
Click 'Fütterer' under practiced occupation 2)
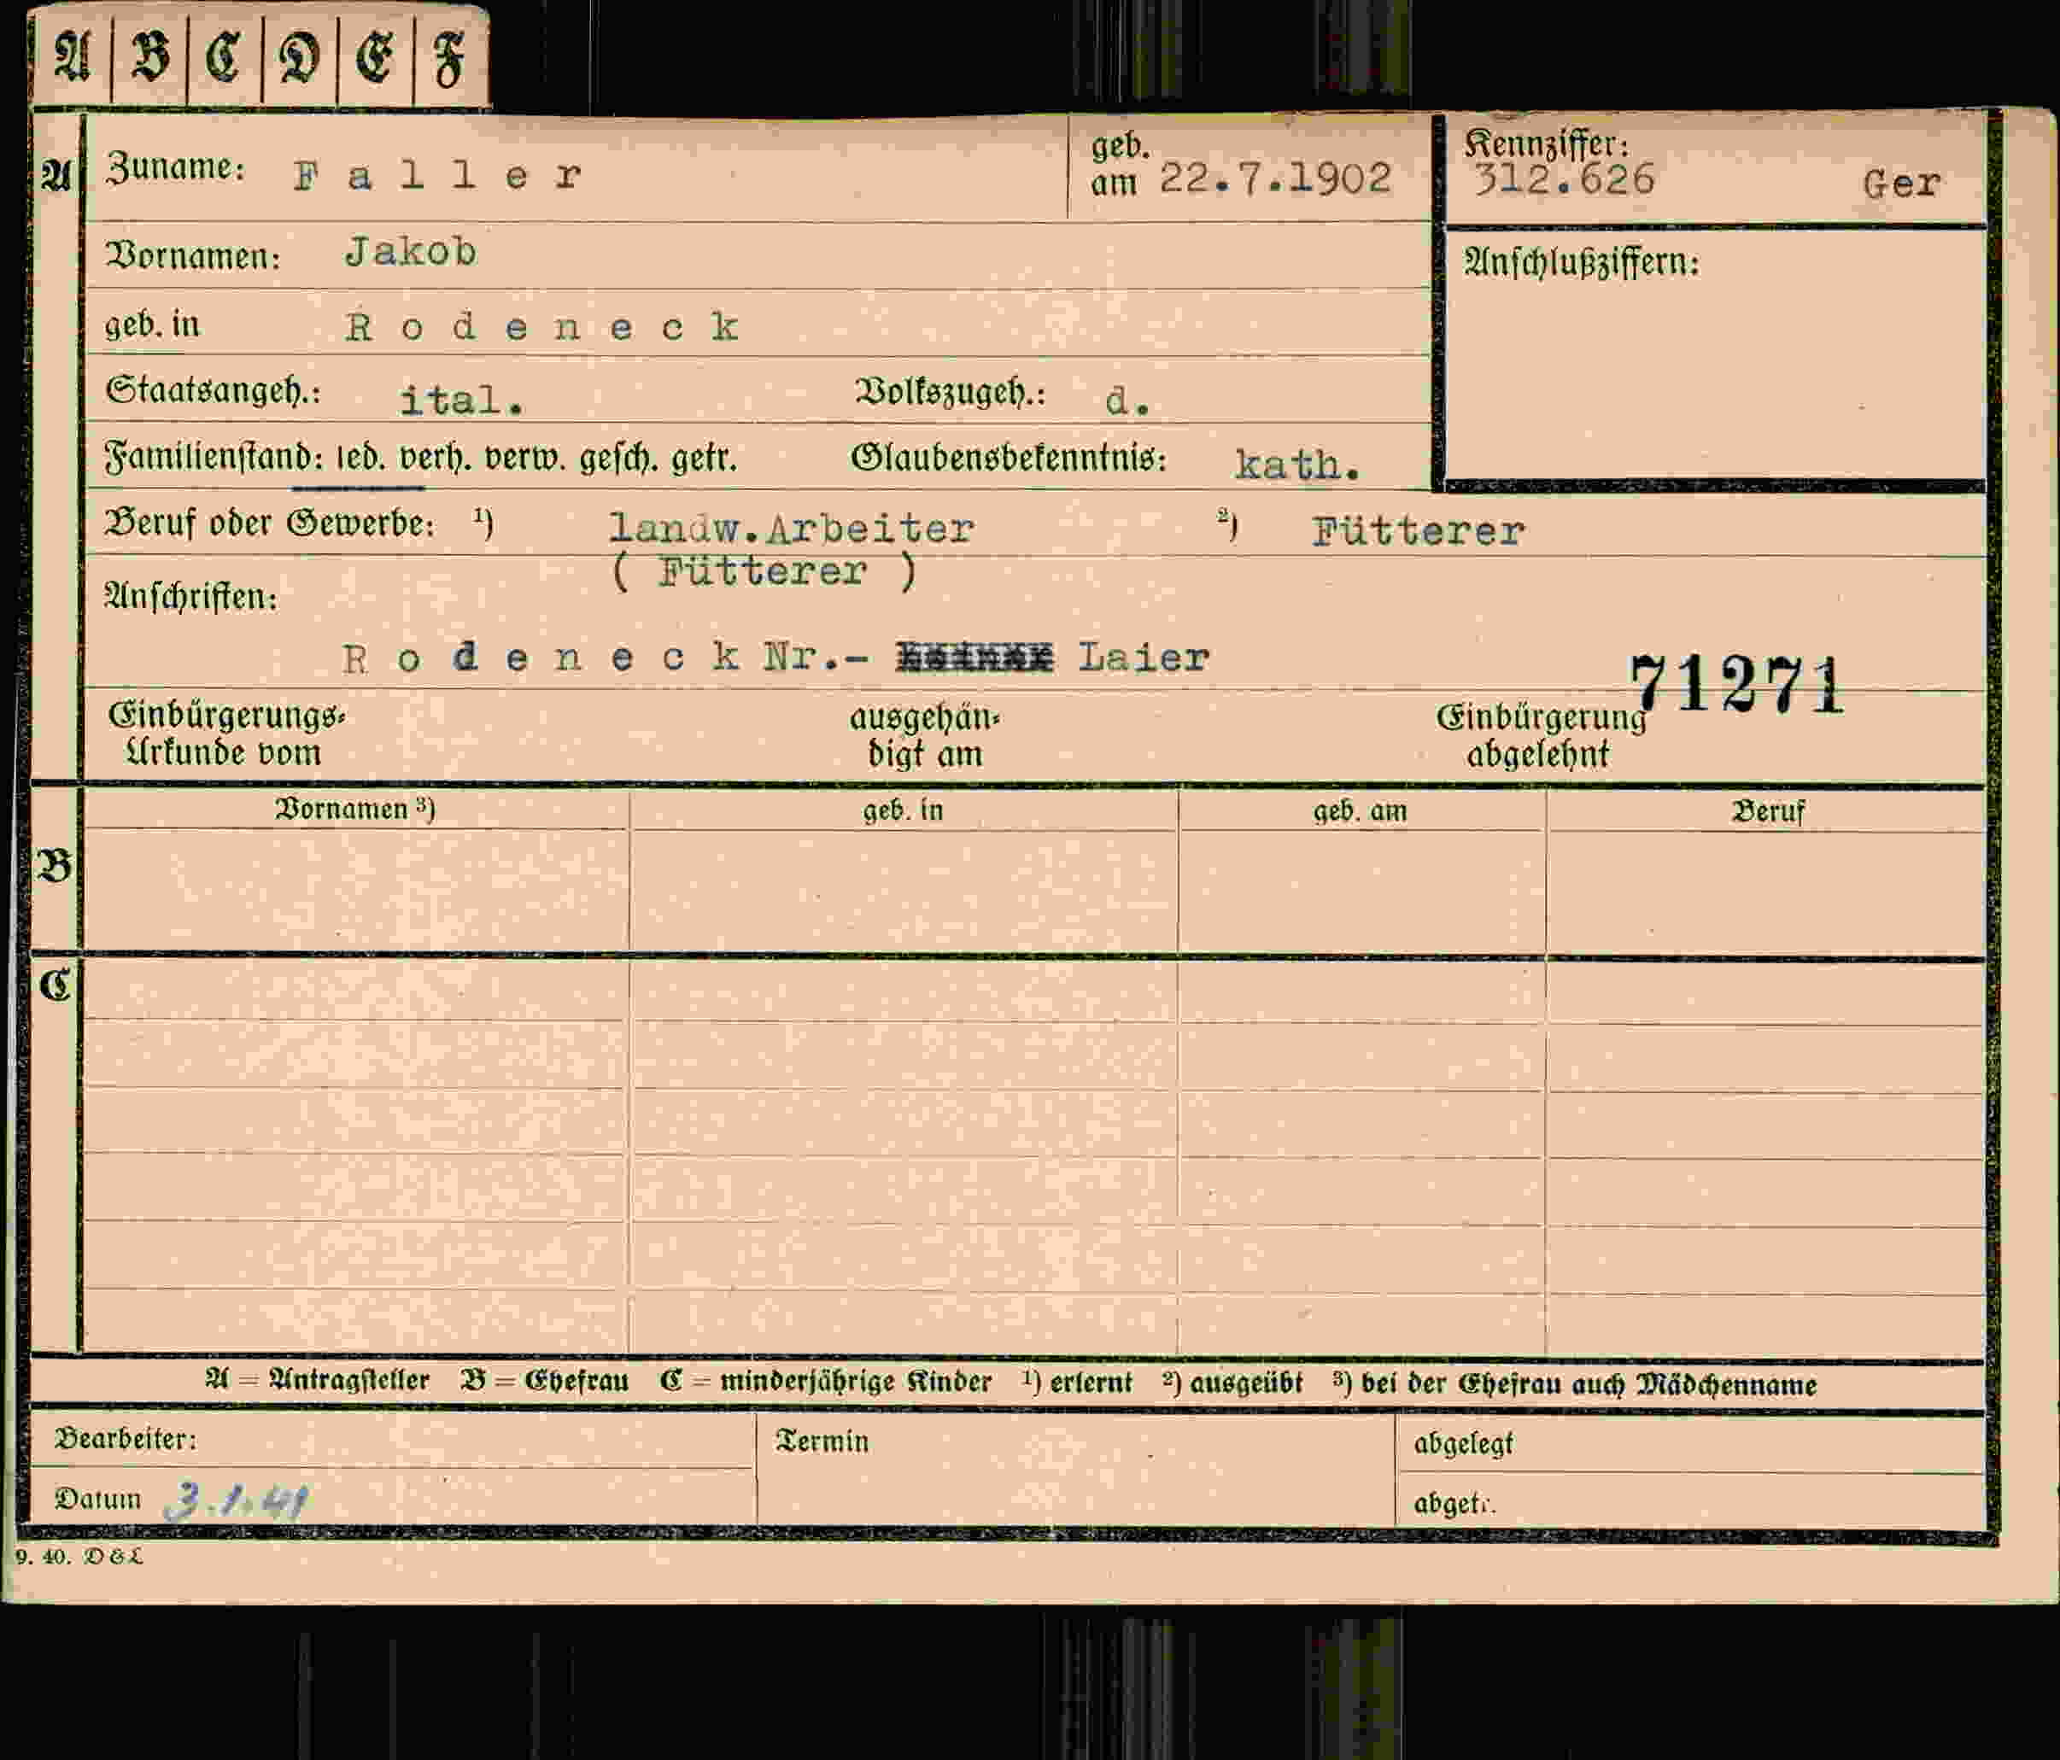point(1418,532)
